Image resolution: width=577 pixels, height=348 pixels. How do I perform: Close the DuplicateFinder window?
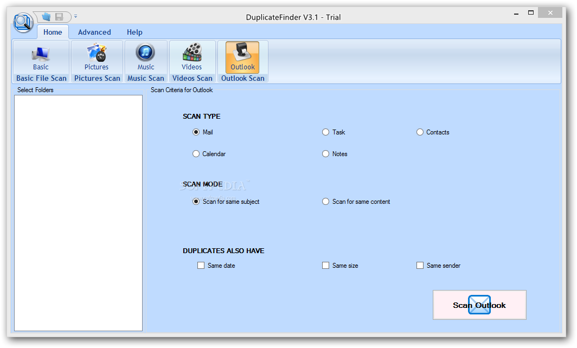tap(550, 12)
